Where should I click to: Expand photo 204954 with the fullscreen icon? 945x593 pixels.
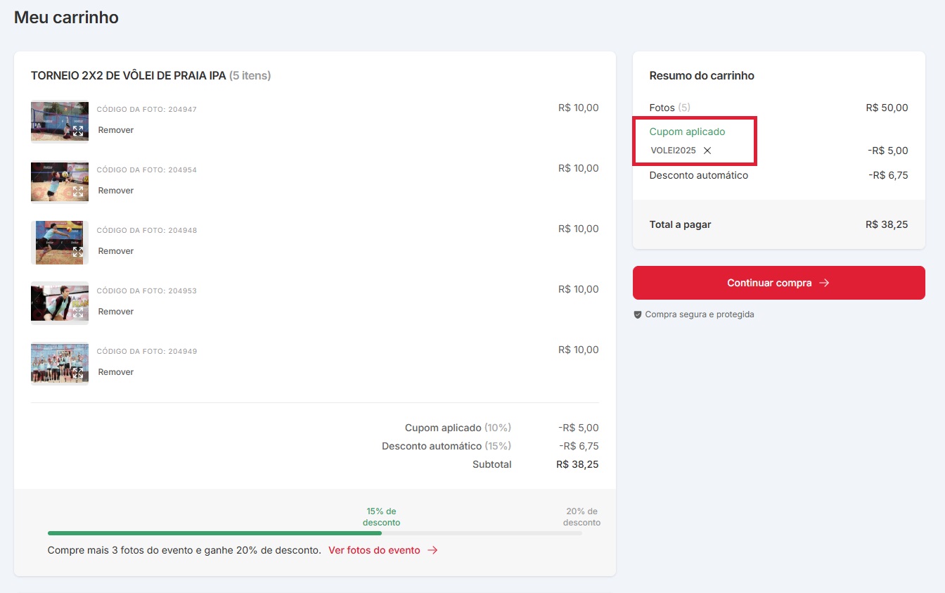click(78, 191)
